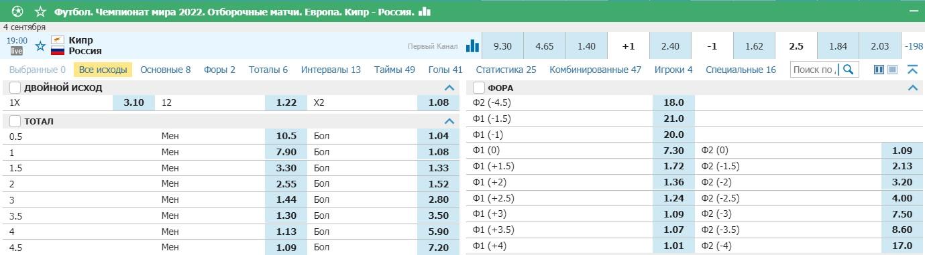This screenshot has width=925, height=255.
Task: Switch to single-column layout view
Action: tap(892, 70)
